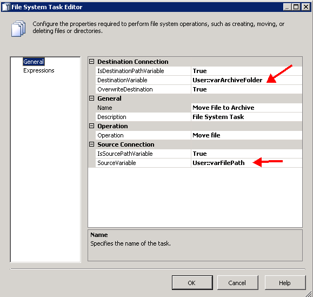Edit the Description field File System Task
Image resolution: width=313 pixels, height=297 pixels.
click(247, 117)
